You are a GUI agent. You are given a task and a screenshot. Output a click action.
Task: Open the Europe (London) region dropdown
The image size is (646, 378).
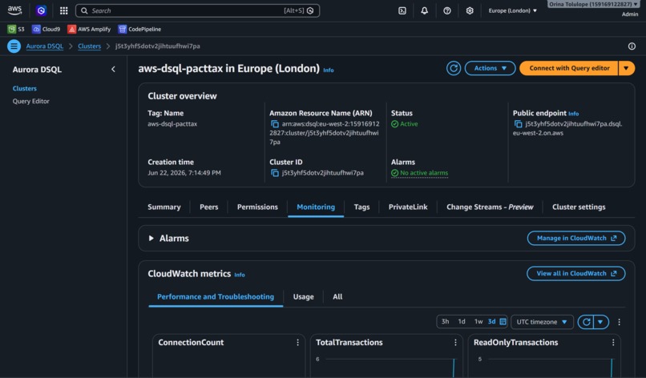[x=513, y=10]
